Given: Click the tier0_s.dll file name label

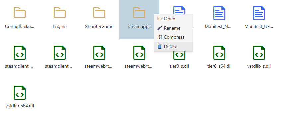Looking at the screenshot, I should click(179, 66).
